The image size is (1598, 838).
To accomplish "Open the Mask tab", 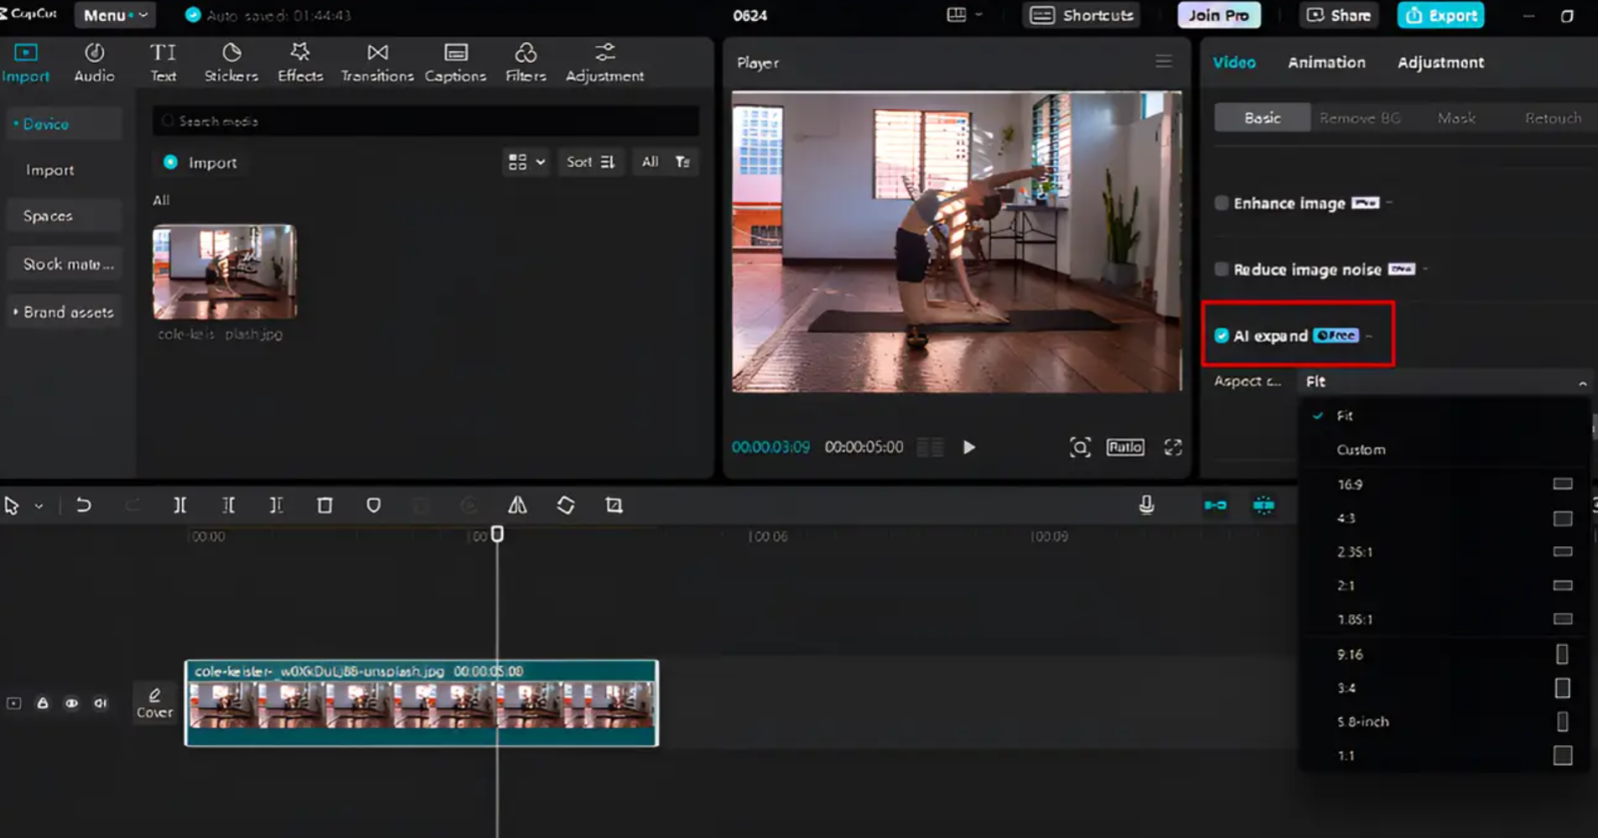I will pyautogui.click(x=1456, y=118).
